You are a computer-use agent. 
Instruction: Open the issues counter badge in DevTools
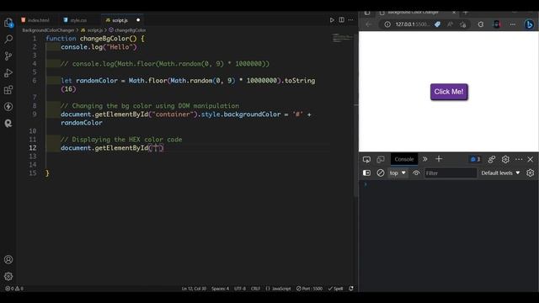point(475,159)
